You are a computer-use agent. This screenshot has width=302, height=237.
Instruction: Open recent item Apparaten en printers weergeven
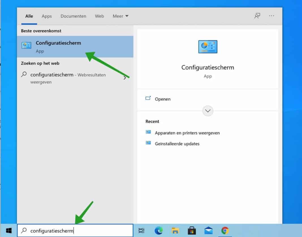point(187,133)
